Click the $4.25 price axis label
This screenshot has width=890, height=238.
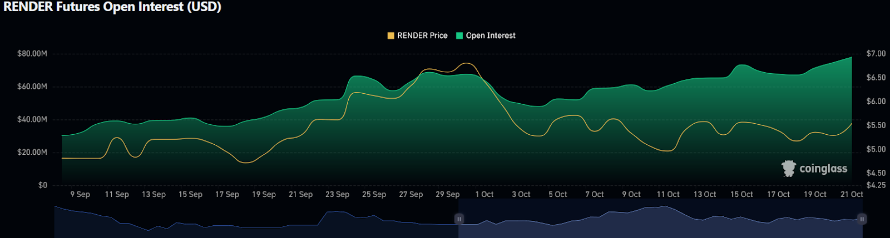coord(876,185)
